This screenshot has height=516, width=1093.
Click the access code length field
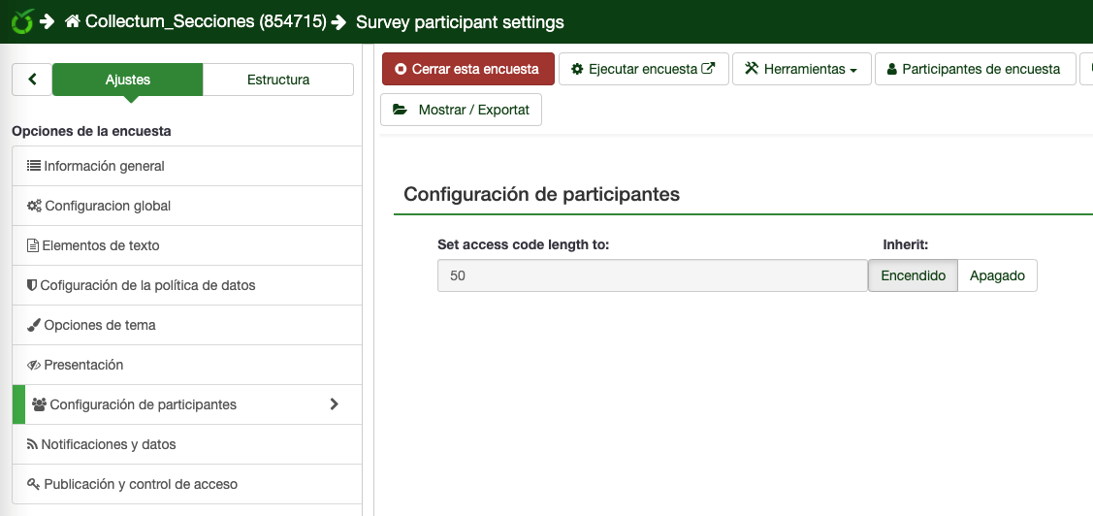(652, 275)
